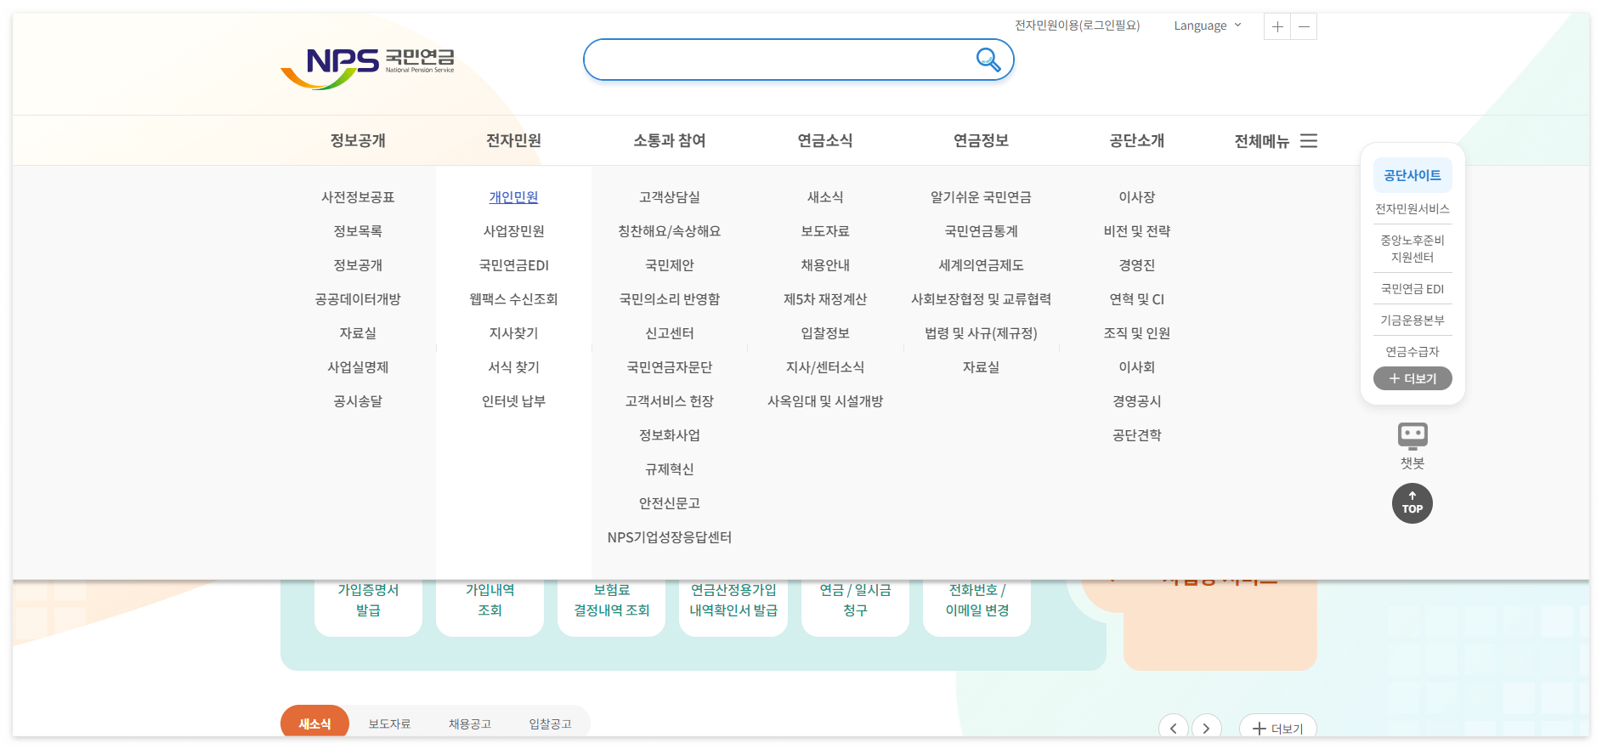Select the 채용공고 news tab
The image size is (1602, 749).
[470, 723]
